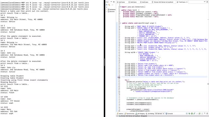Open the Console view tab

click(x=169, y=114)
